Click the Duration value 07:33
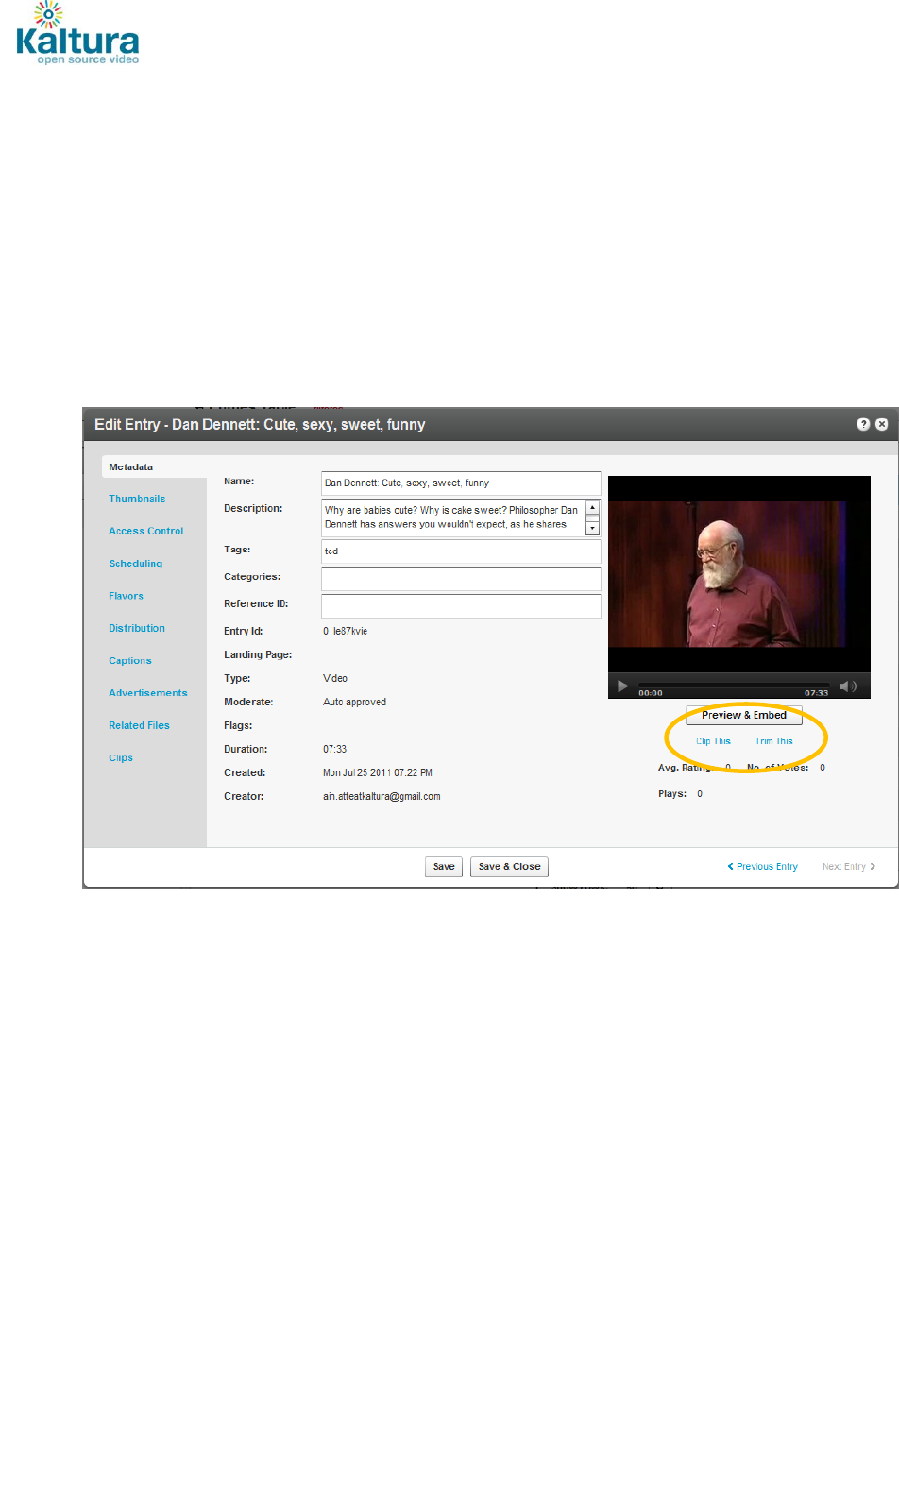 pos(334,750)
